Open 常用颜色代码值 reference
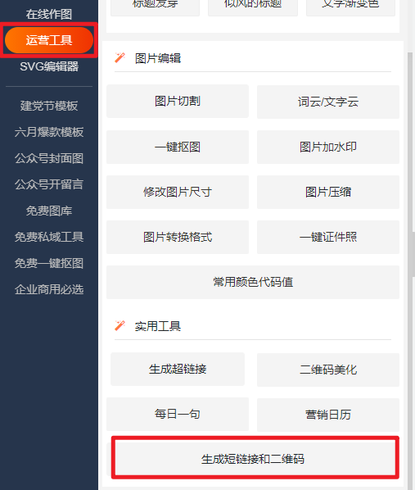The width and height of the screenshot is (415, 490). tap(253, 282)
